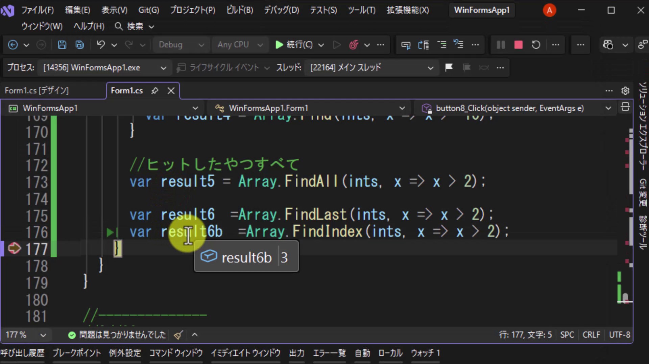Continue execution with 続行(C) button

coord(294,45)
